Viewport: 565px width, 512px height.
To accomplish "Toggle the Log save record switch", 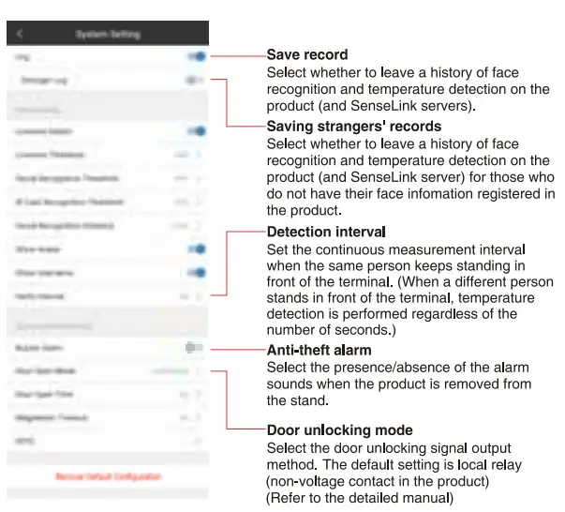I will tap(195, 57).
